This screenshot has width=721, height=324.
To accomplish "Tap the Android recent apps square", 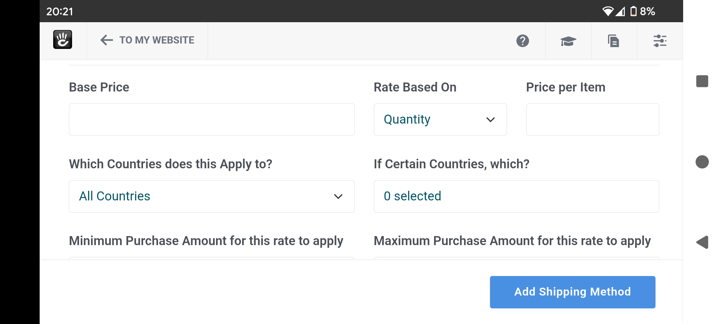I will click(702, 81).
